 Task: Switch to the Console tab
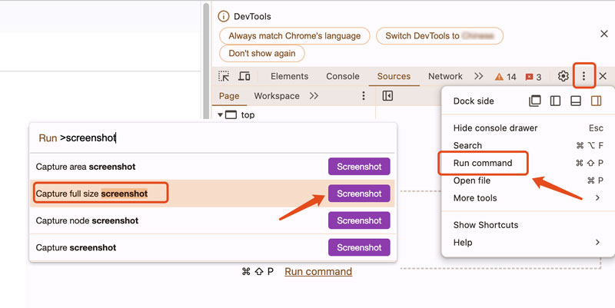click(x=343, y=76)
